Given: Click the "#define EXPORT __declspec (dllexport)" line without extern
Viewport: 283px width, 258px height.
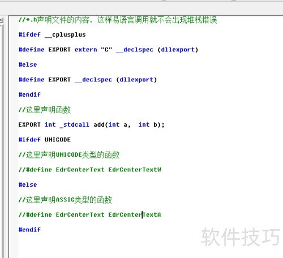Looking at the screenshot, I should pos(88,80).
